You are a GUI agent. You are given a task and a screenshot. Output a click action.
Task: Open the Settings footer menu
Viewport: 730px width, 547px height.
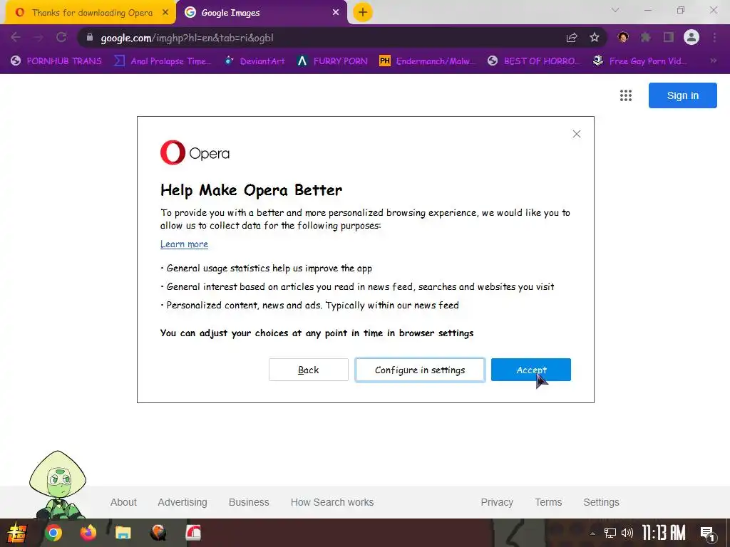coord(601,502)
